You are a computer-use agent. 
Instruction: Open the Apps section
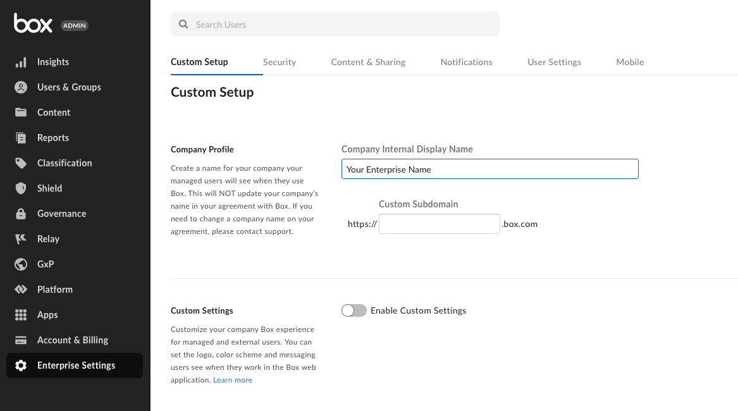(x=49, y=315)
